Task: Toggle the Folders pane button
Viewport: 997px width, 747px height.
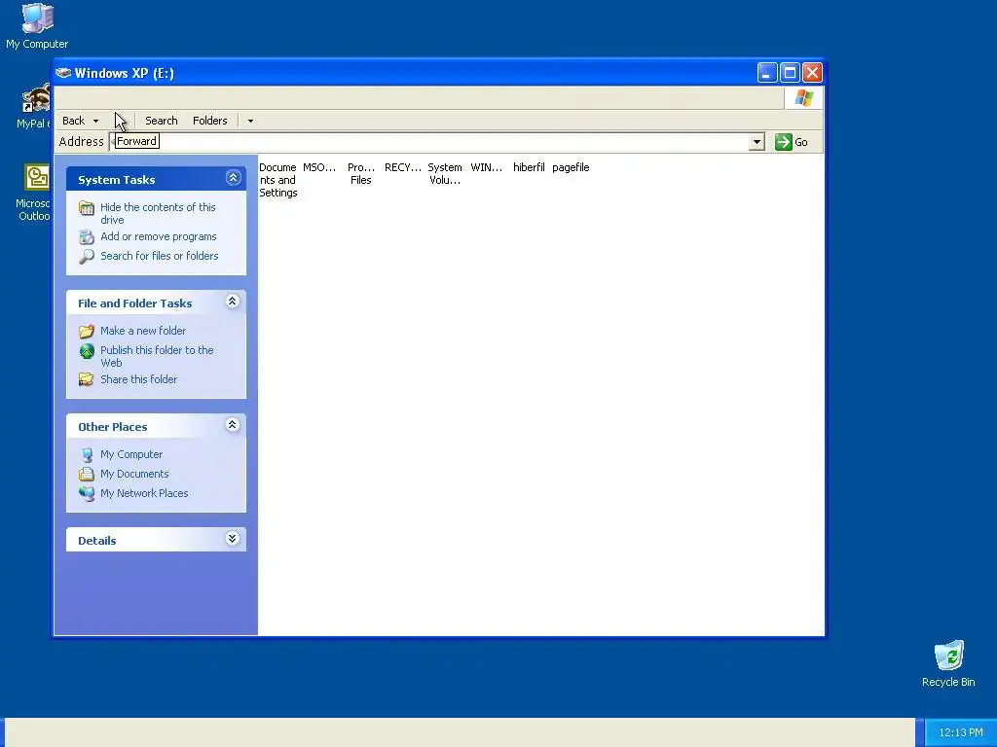Action: click(210, 121)
